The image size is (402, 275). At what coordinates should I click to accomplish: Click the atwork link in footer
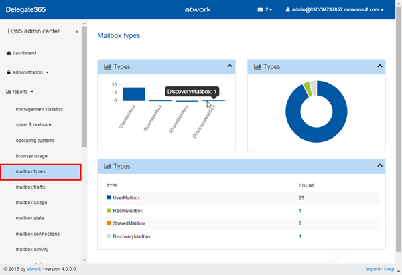(35, 269)
